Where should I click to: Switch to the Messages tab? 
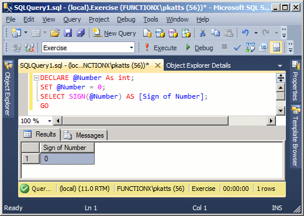coord(84,135)
